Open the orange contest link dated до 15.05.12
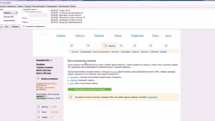215x121 pixels. [x=45, y=87]
